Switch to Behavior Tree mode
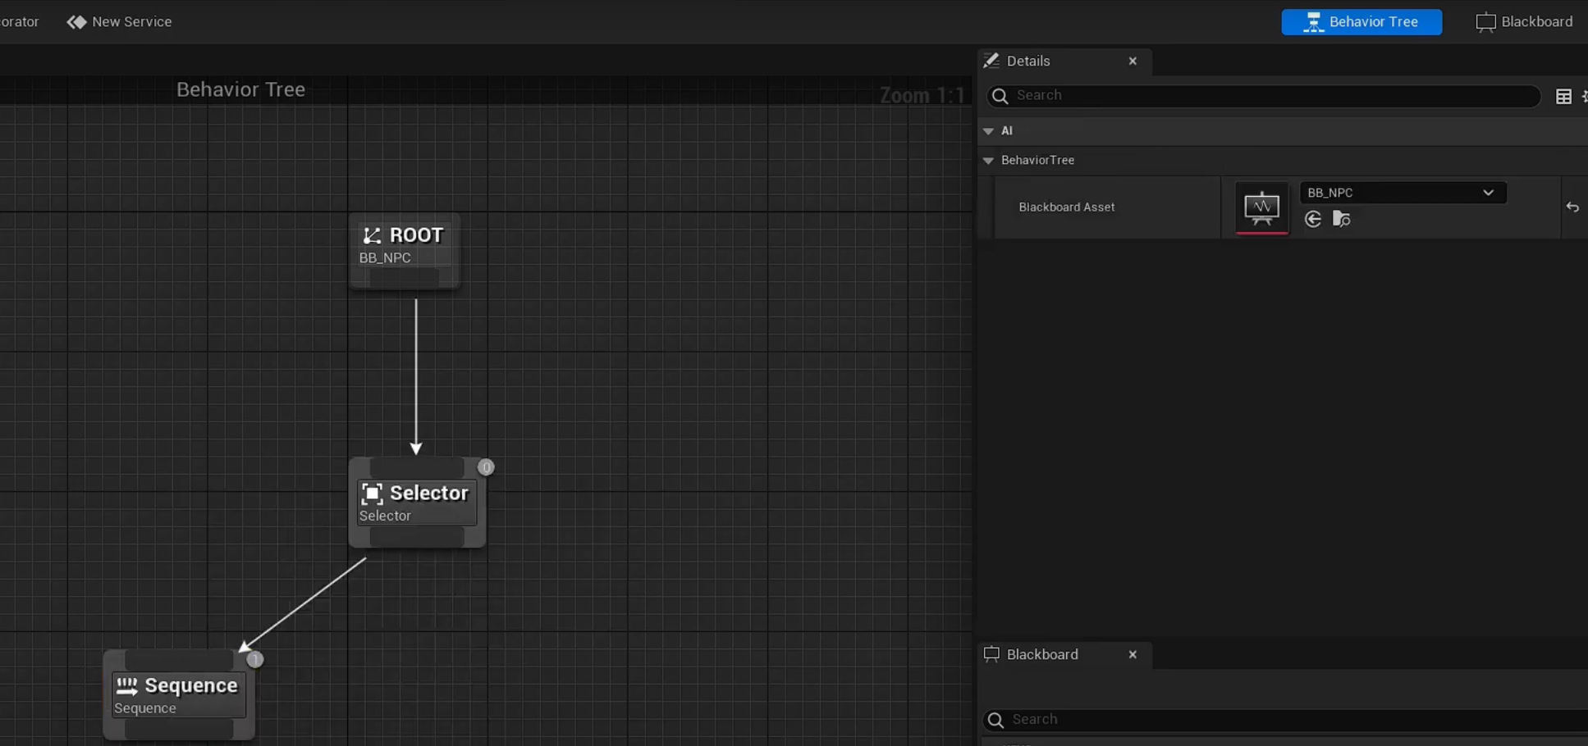Image resolution: width=1588 pixels, height=746 pixels. [1361, 22]
